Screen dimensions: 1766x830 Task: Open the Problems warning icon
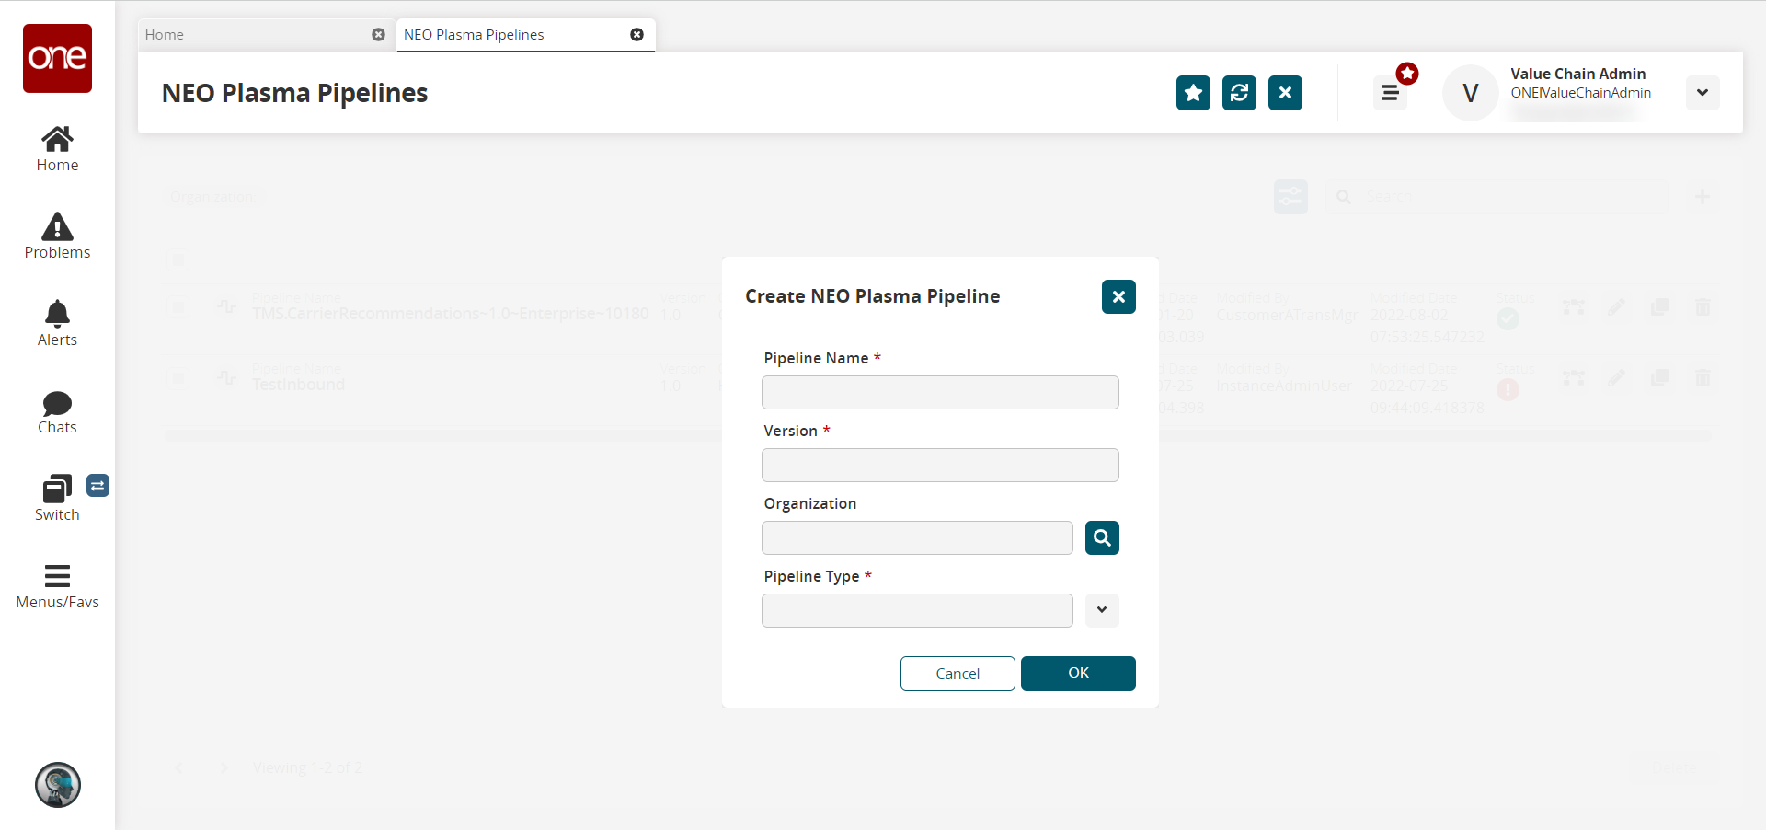pos(57,227)
